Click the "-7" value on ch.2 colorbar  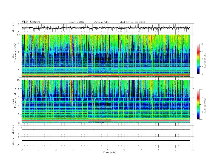[202, 119]
